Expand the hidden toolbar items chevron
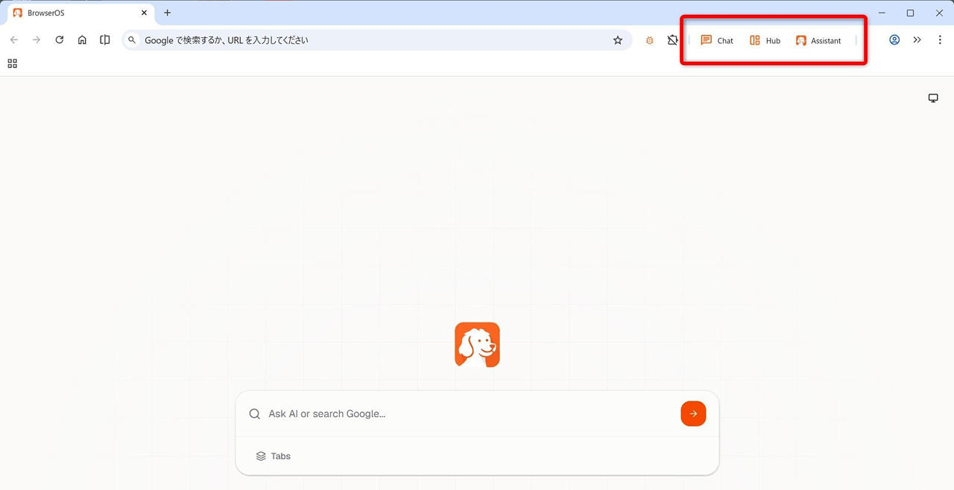The image size is (954, 490). pyautogui.click(x=917, y=40)
